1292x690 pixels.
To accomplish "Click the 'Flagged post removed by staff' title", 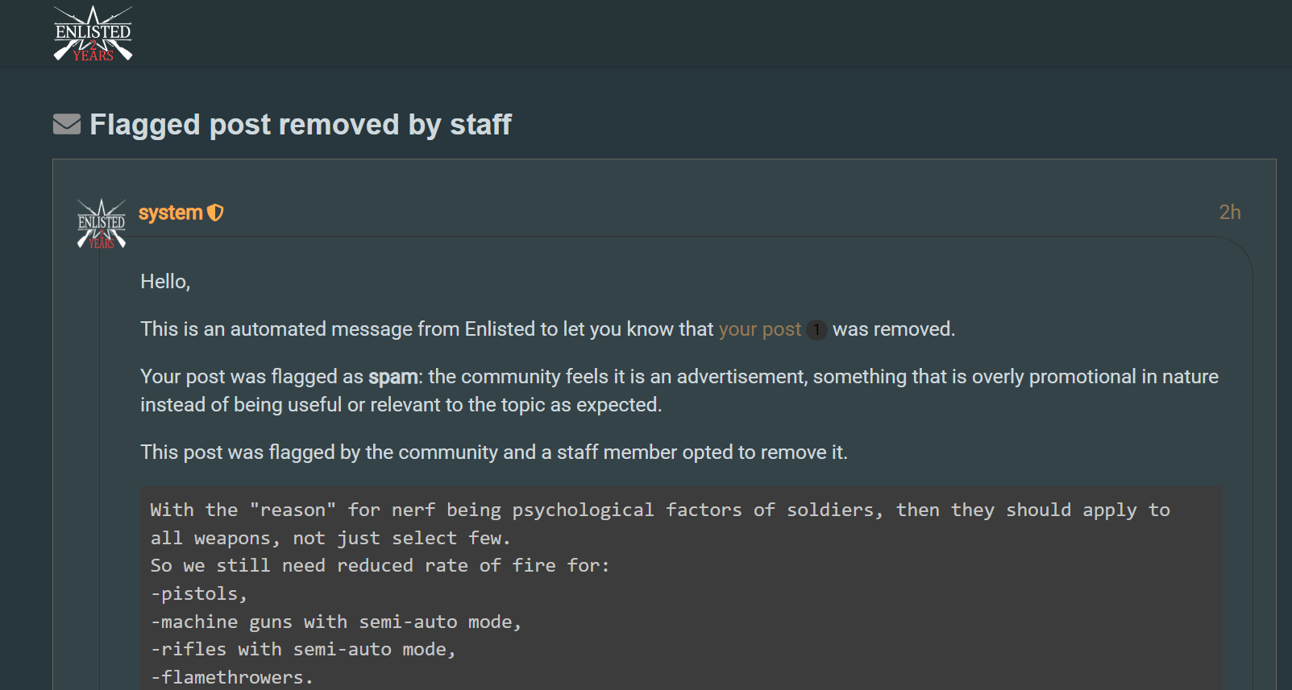I will pos(301,125).
